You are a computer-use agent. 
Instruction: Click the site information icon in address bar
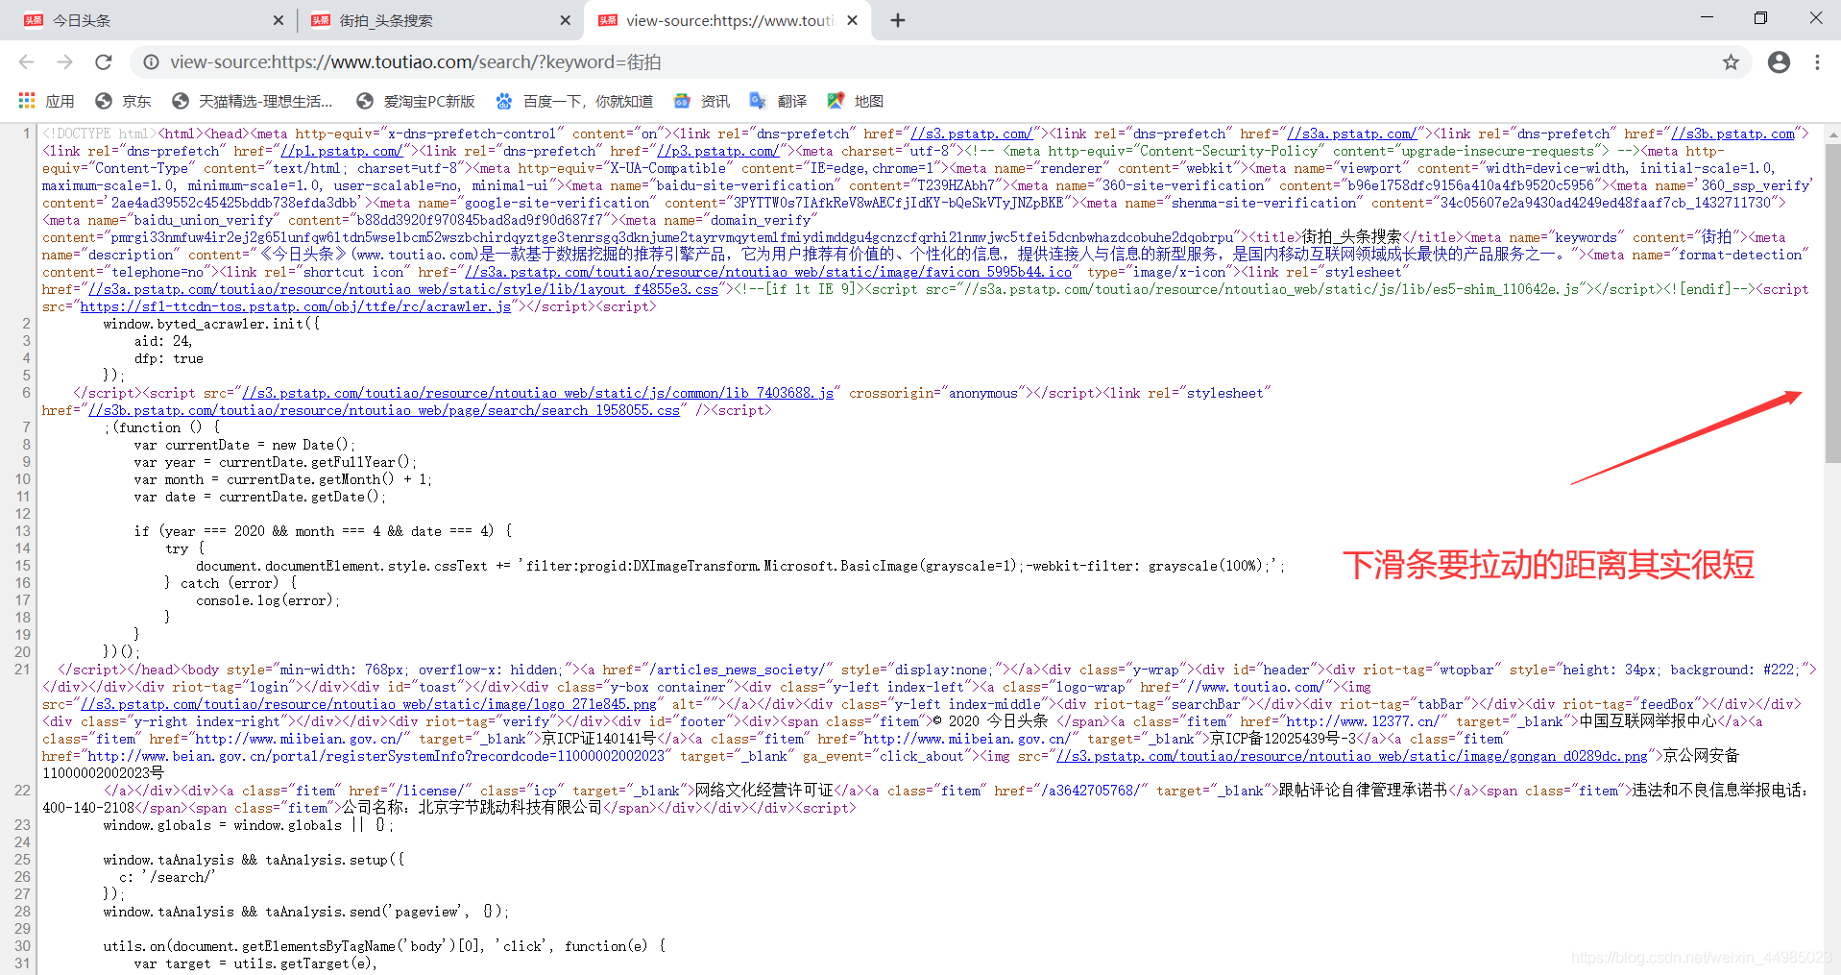(x=151, y=62)
